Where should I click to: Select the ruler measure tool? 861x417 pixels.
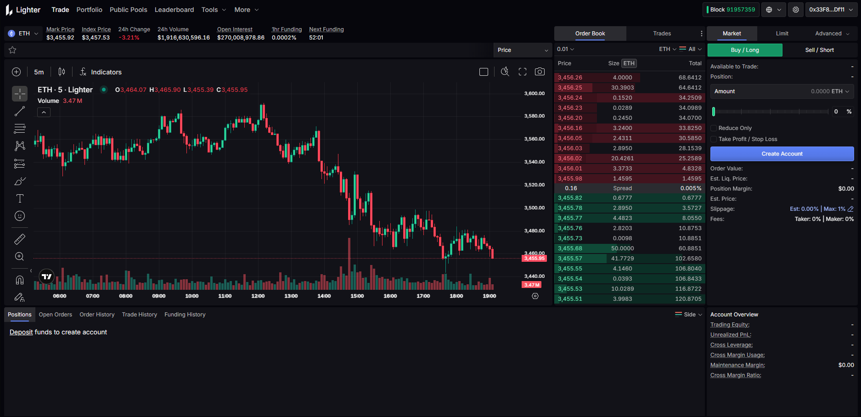click(20, 239)
